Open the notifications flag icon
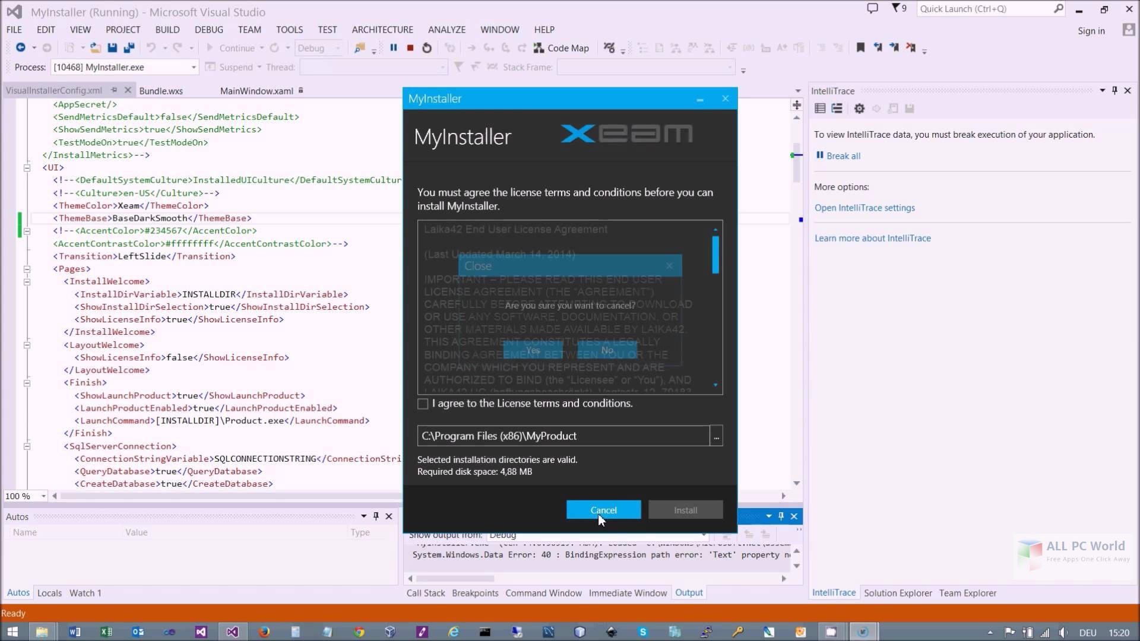The height and width of the screenshot is (641, 1140). tap(899, 8)
